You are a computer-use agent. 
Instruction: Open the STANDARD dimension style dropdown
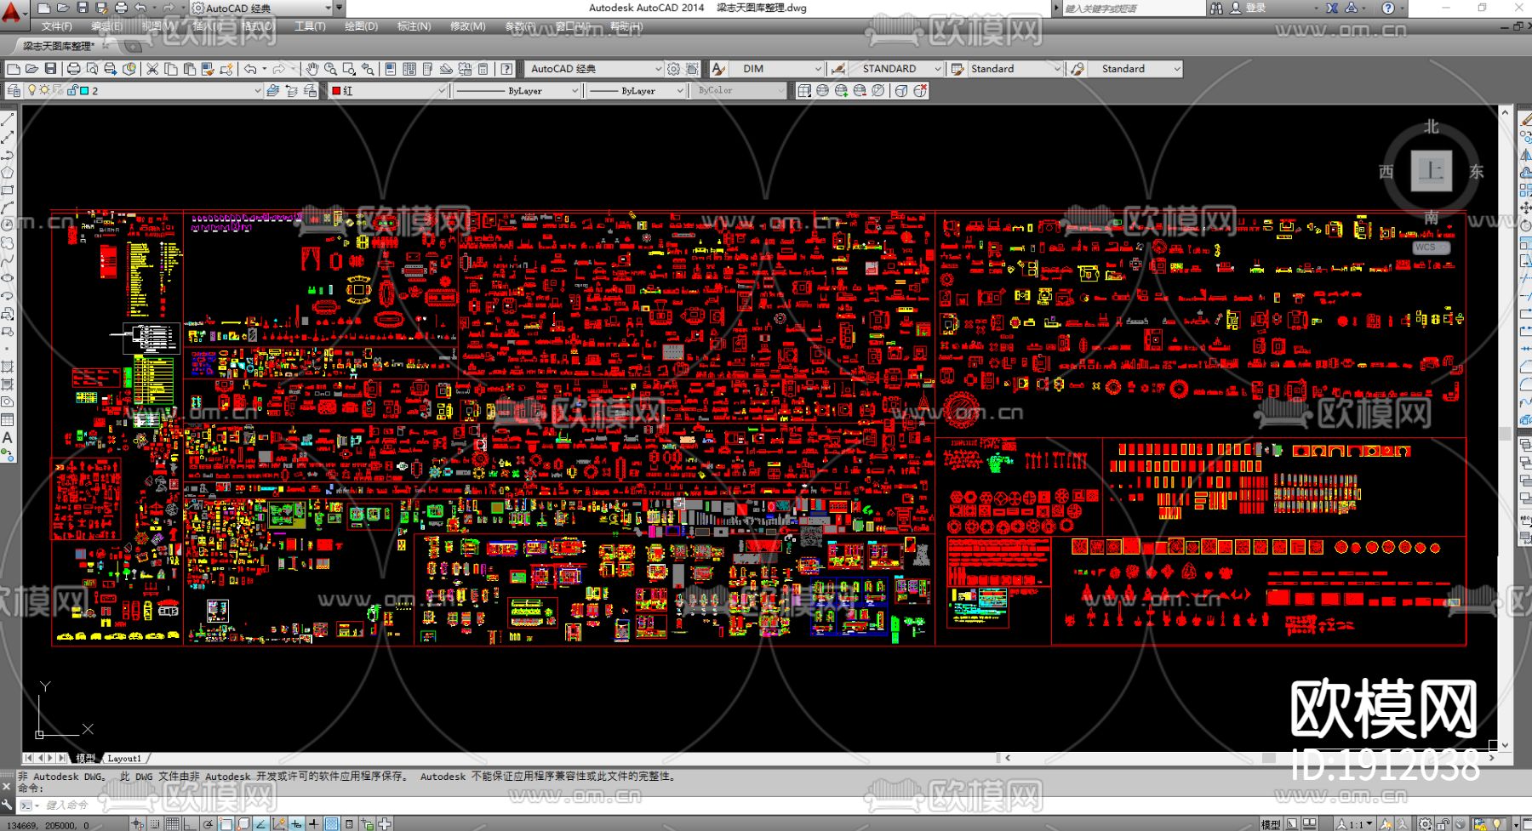click(938, 69)
